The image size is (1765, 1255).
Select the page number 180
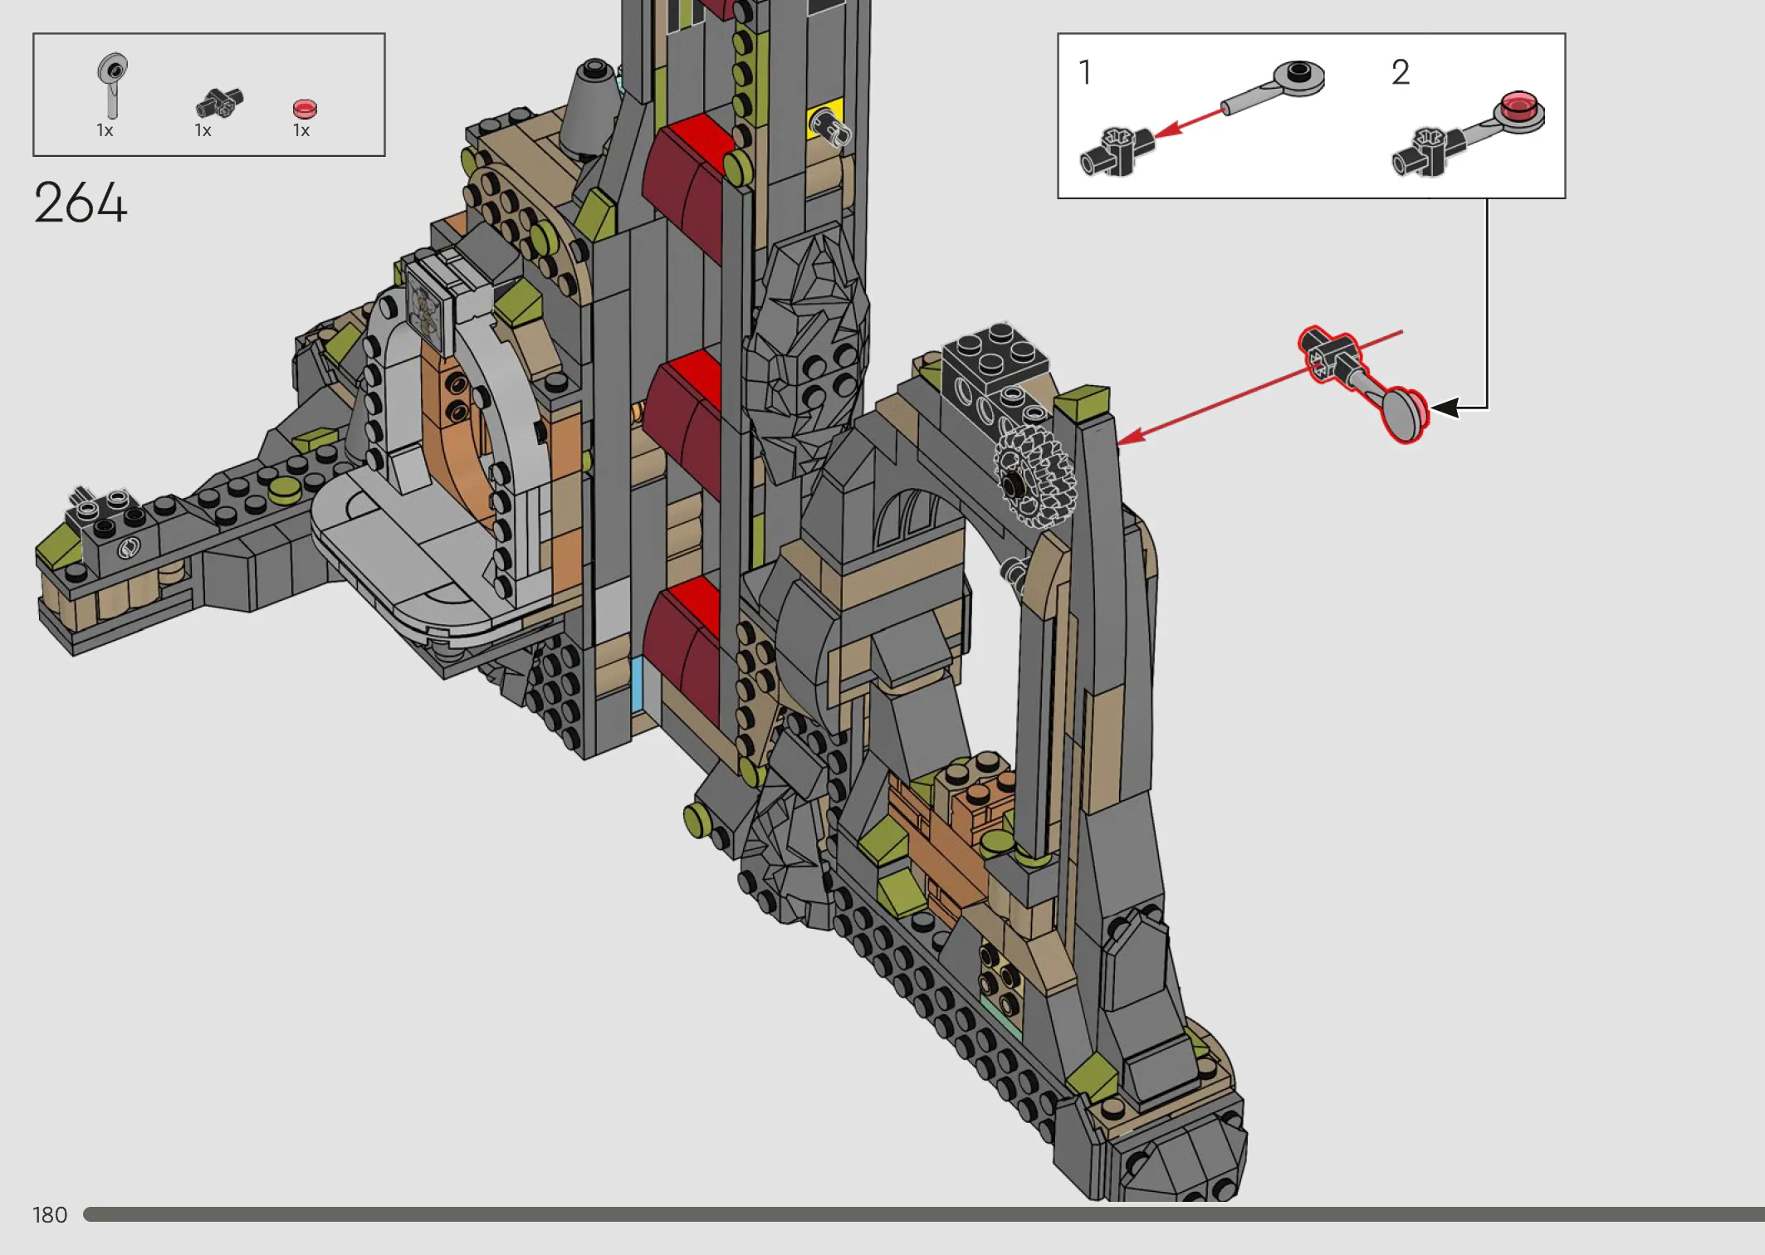[x=50, y=1215]
